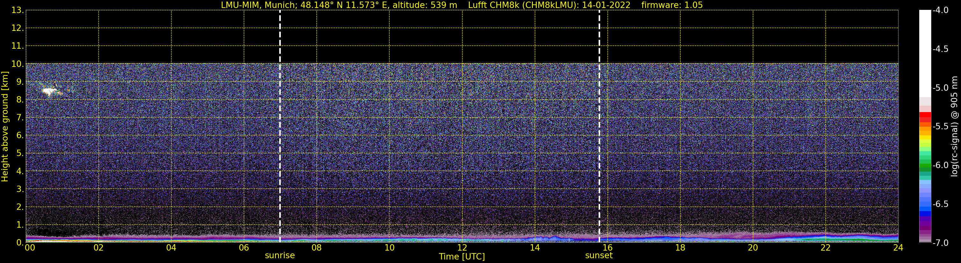Click colorbar tick label '-5.5'
Viewport: 961px width, 263px height.
(x=940, y=127)
